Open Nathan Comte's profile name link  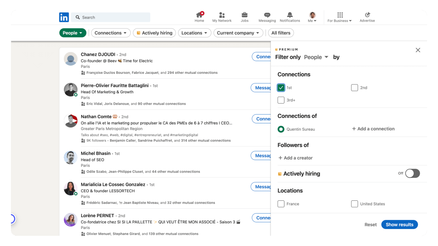pyautogui.click(x=96, y=117)
